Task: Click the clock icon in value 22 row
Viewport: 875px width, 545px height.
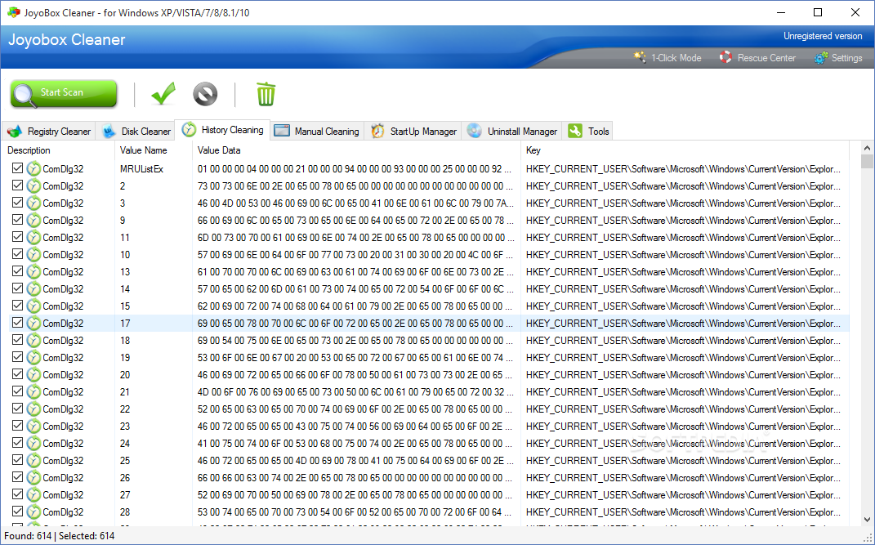Action: pyautogui.click(x=33, y=409)
